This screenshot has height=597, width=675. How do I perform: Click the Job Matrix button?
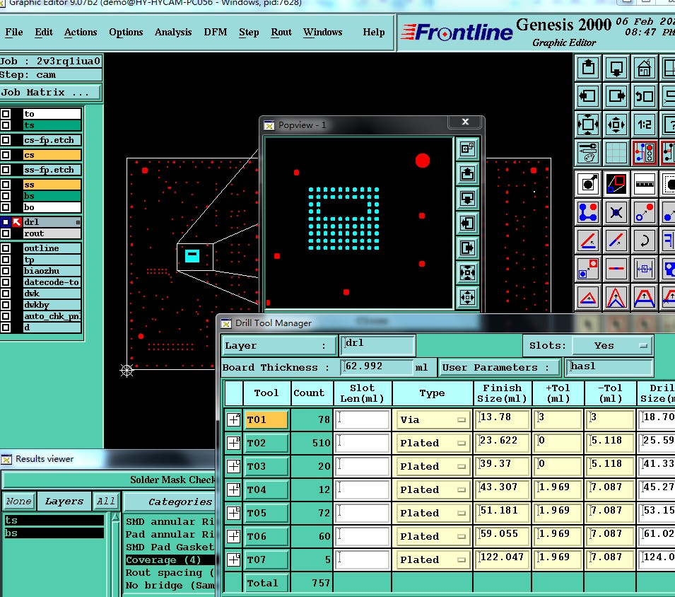coord(50,92)
